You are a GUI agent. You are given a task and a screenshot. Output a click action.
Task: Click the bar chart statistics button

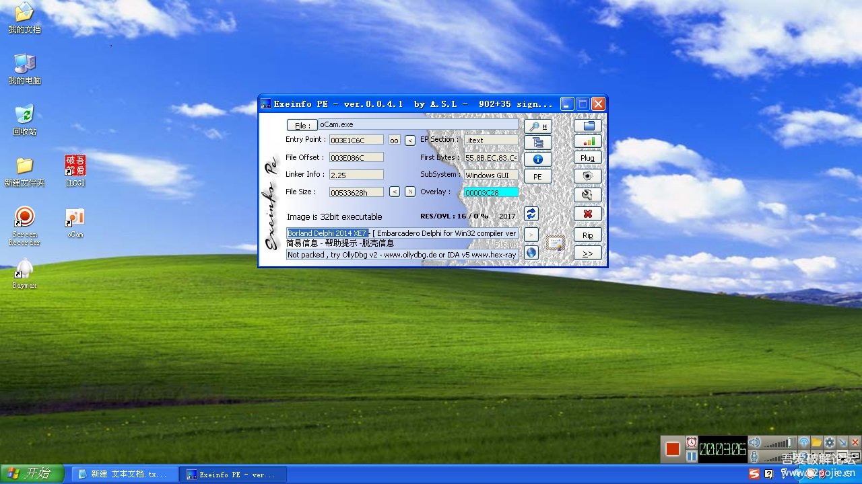[588, 141]
